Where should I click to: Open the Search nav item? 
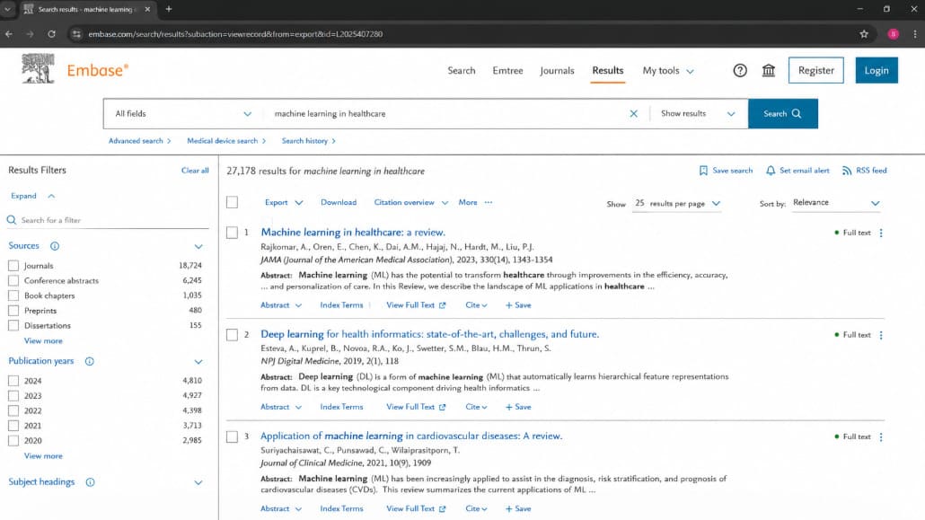[x=462, y=70]
